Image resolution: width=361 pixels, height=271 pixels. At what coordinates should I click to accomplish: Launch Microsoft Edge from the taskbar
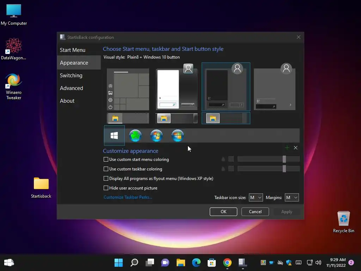(x=196, y=263)
